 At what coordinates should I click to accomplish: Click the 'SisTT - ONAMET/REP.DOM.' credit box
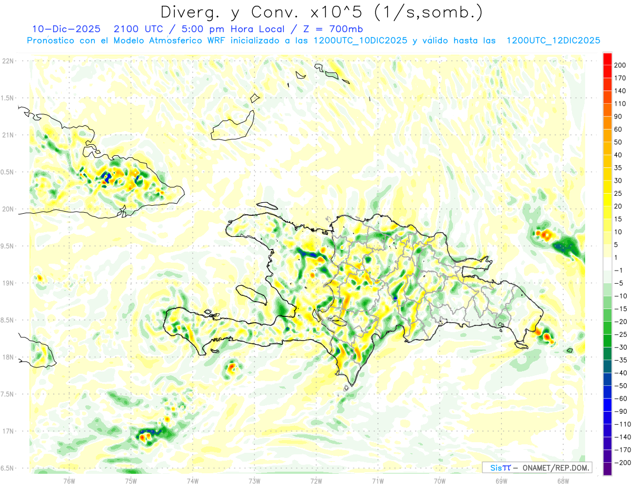[537, 467]
